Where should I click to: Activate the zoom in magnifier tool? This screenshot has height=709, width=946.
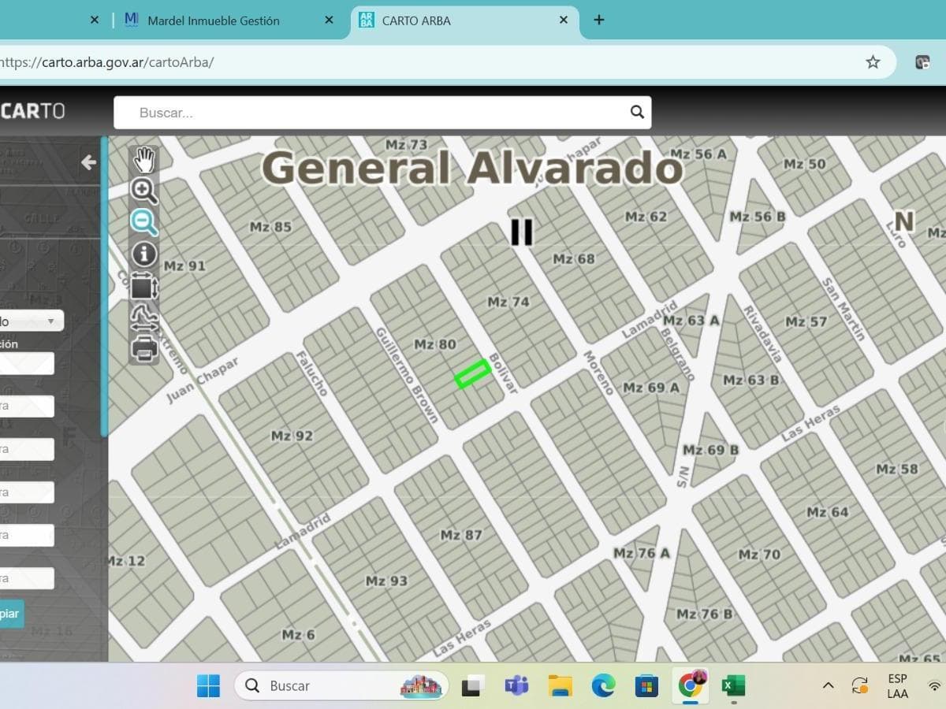pyautogui.click(x=144, y=191)
